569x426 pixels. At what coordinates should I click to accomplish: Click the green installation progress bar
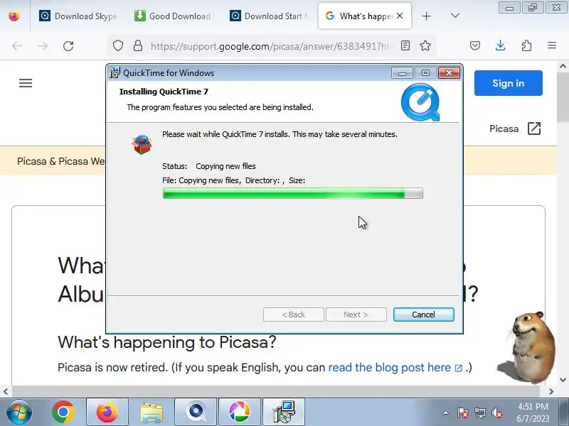293,193
